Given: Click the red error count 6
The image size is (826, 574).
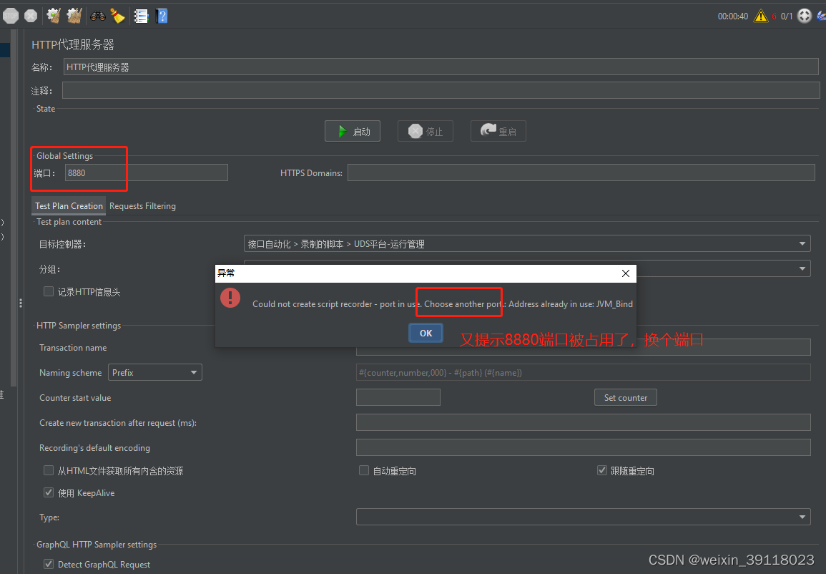Looking at the screenshot, I should pos(774,16).
